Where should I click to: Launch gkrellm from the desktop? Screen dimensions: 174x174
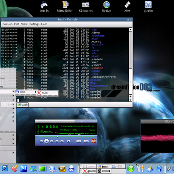[x=148, y=6]
